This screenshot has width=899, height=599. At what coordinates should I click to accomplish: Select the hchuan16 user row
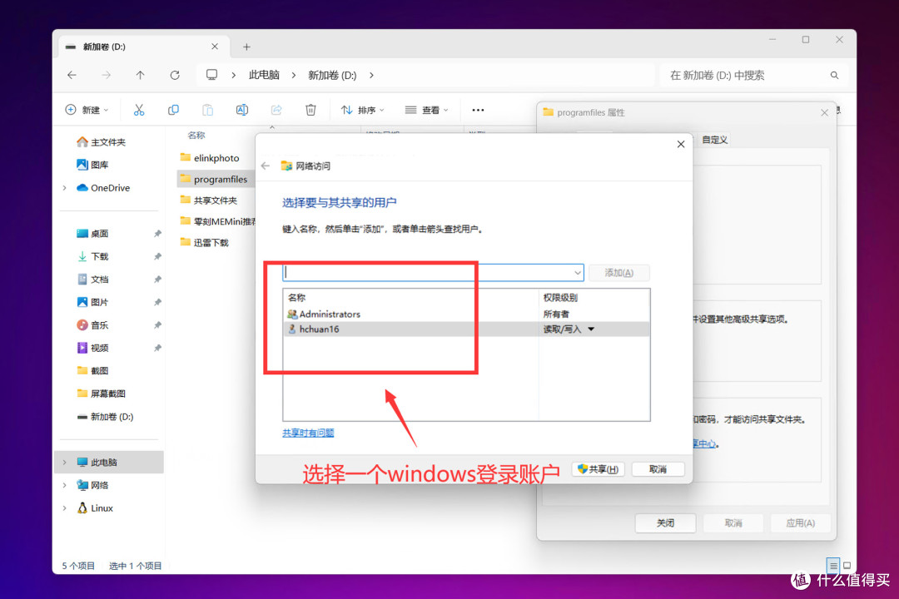click(x=466, y=329)
